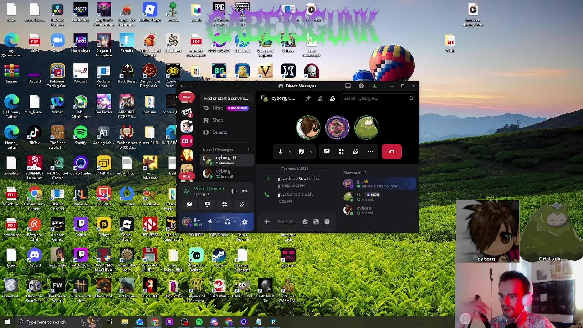Disconnect via Voice Connected panel phone icon
The width and height of the screenshot is (583, 328).
[245, 191]
